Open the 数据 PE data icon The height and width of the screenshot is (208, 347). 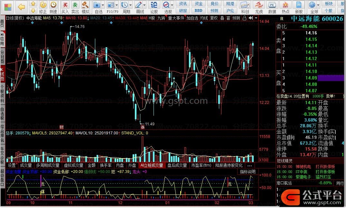click(272, 7)
